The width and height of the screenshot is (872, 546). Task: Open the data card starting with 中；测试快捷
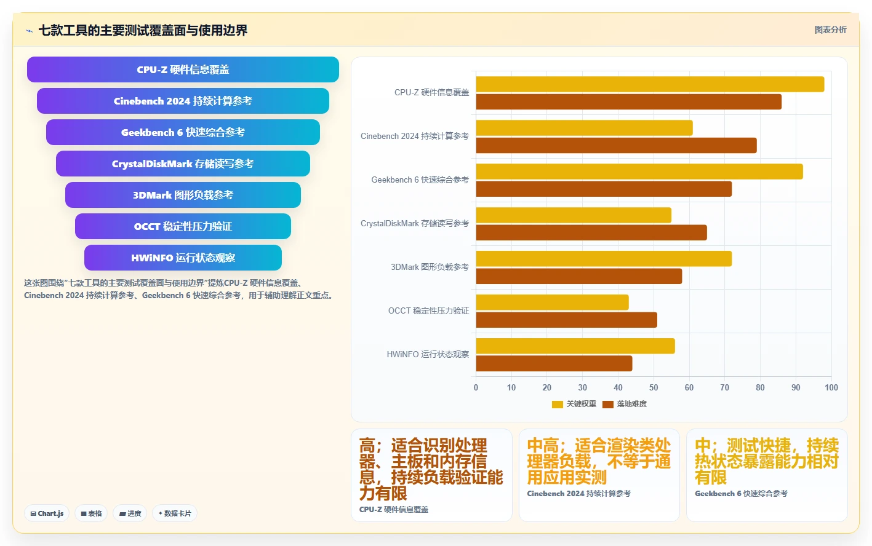click(x=767, y=475)
